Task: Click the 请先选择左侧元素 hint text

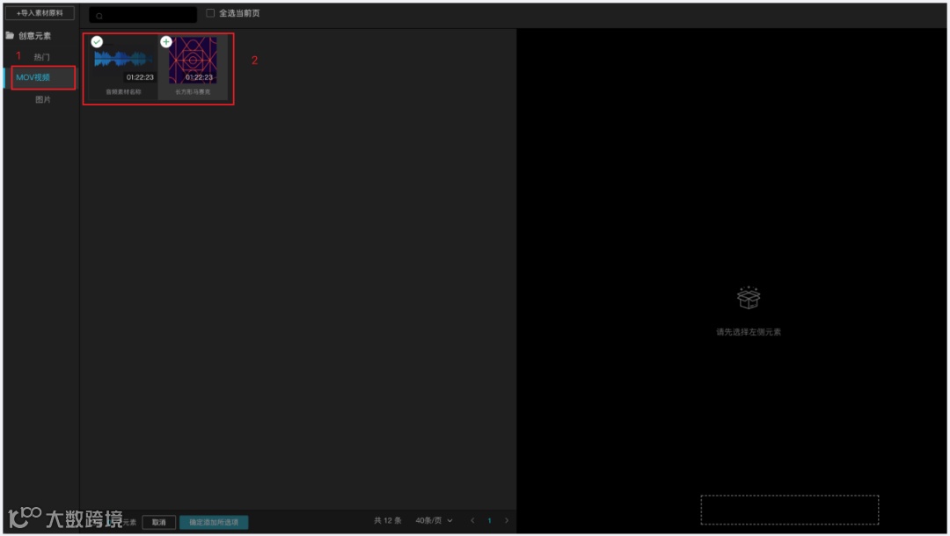Action: pyautogui.click(x=749, y=331)
